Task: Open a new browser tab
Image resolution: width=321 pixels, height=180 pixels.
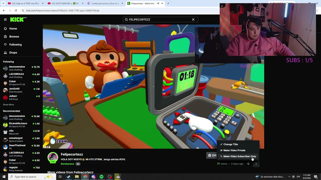Action: [168, 3]
